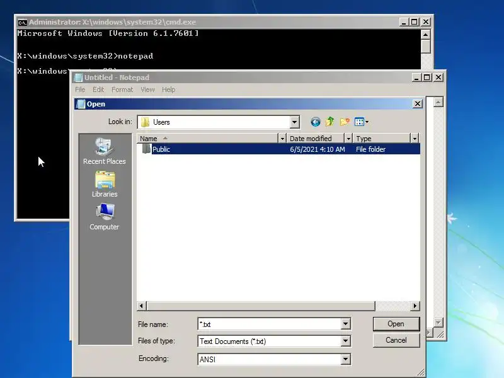Sort by Date modified column header

click(316, 139)
